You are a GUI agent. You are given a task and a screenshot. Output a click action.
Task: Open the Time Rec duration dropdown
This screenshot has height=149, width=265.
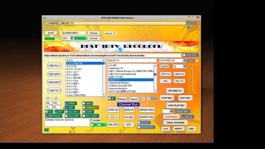tap(171, 111)
